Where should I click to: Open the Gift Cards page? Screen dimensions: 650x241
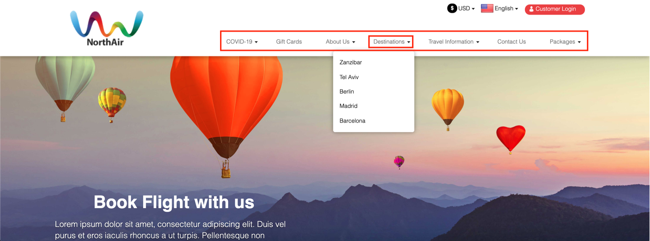coord(289,41)
